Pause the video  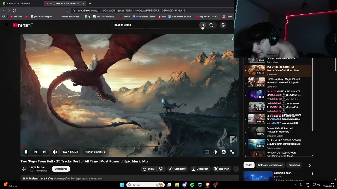(26, 152)
